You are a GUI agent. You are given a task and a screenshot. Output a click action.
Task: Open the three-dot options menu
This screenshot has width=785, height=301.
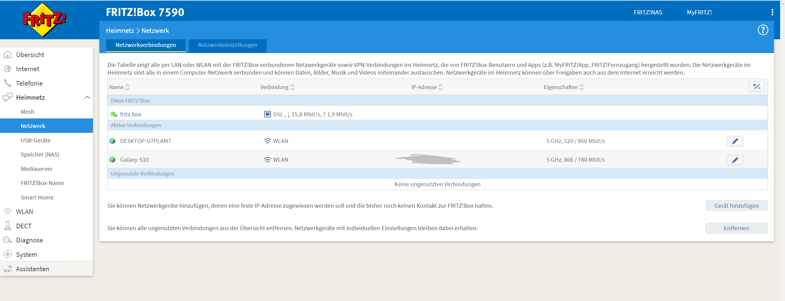pyautogui.click(x=772, y=12)
